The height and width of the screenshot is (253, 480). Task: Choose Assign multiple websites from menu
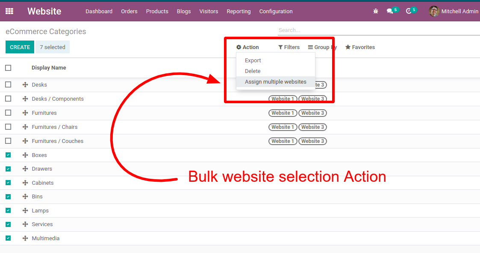275,82
